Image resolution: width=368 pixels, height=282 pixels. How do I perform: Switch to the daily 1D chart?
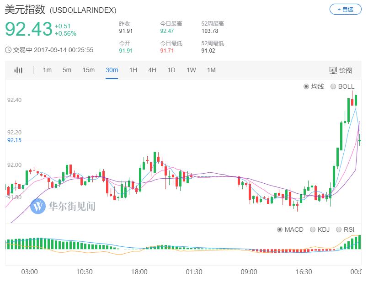coord(171,70)
